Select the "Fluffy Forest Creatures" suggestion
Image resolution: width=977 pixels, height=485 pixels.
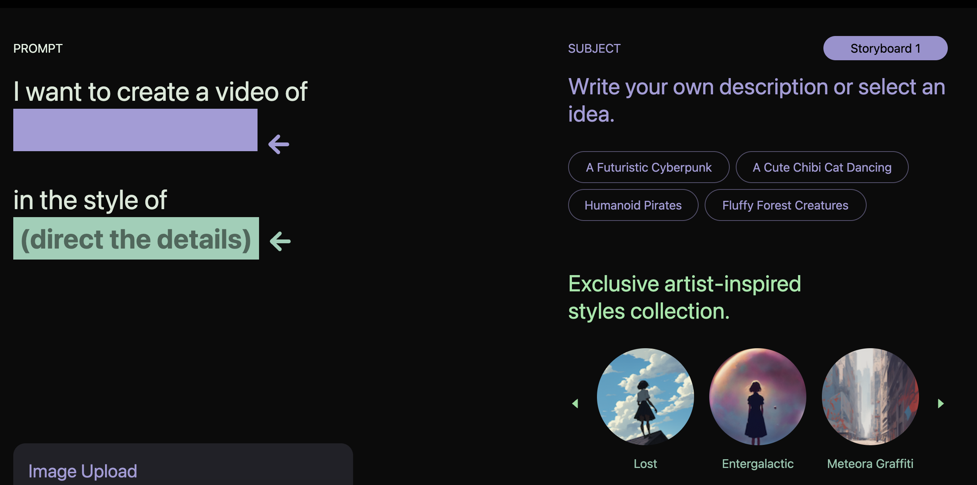coord(785,205)
